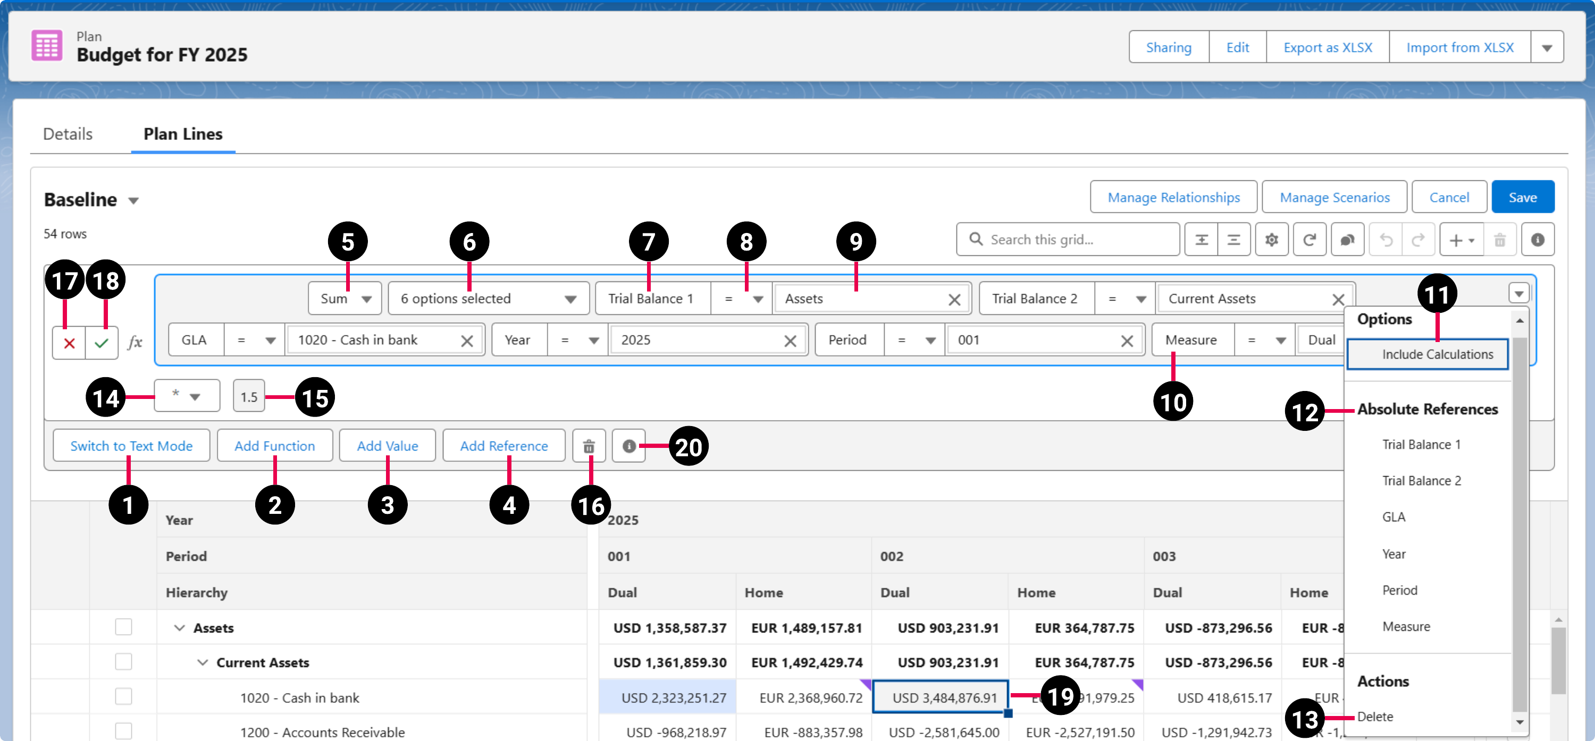Confirm the formula with the green checkmark
This screenshot has height=741, width=1595.
[101, 342]
